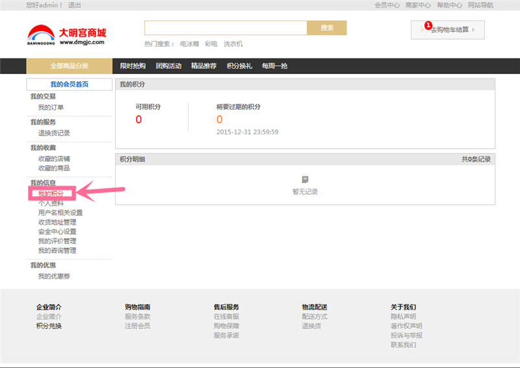Click the red 可用积分 value 0

pyautogui.click(x=138, y=119)
